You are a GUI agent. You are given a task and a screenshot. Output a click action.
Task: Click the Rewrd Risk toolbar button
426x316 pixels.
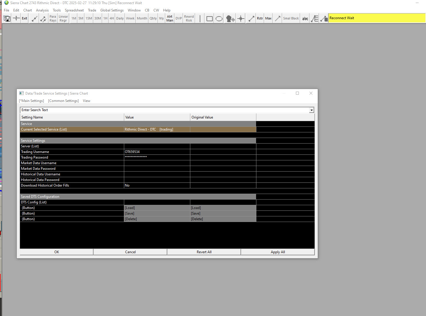pos(189,18)
